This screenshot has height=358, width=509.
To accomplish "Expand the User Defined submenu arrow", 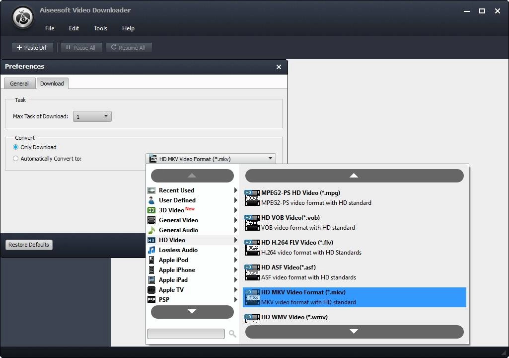I will [x=236, y=200].
